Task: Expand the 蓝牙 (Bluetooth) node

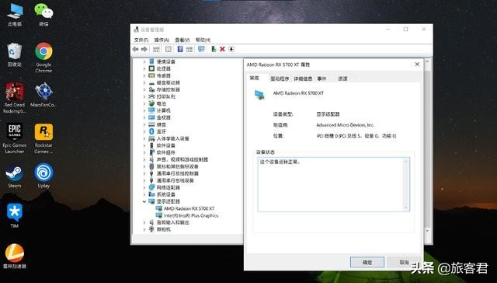Action: tap(144, 131)
